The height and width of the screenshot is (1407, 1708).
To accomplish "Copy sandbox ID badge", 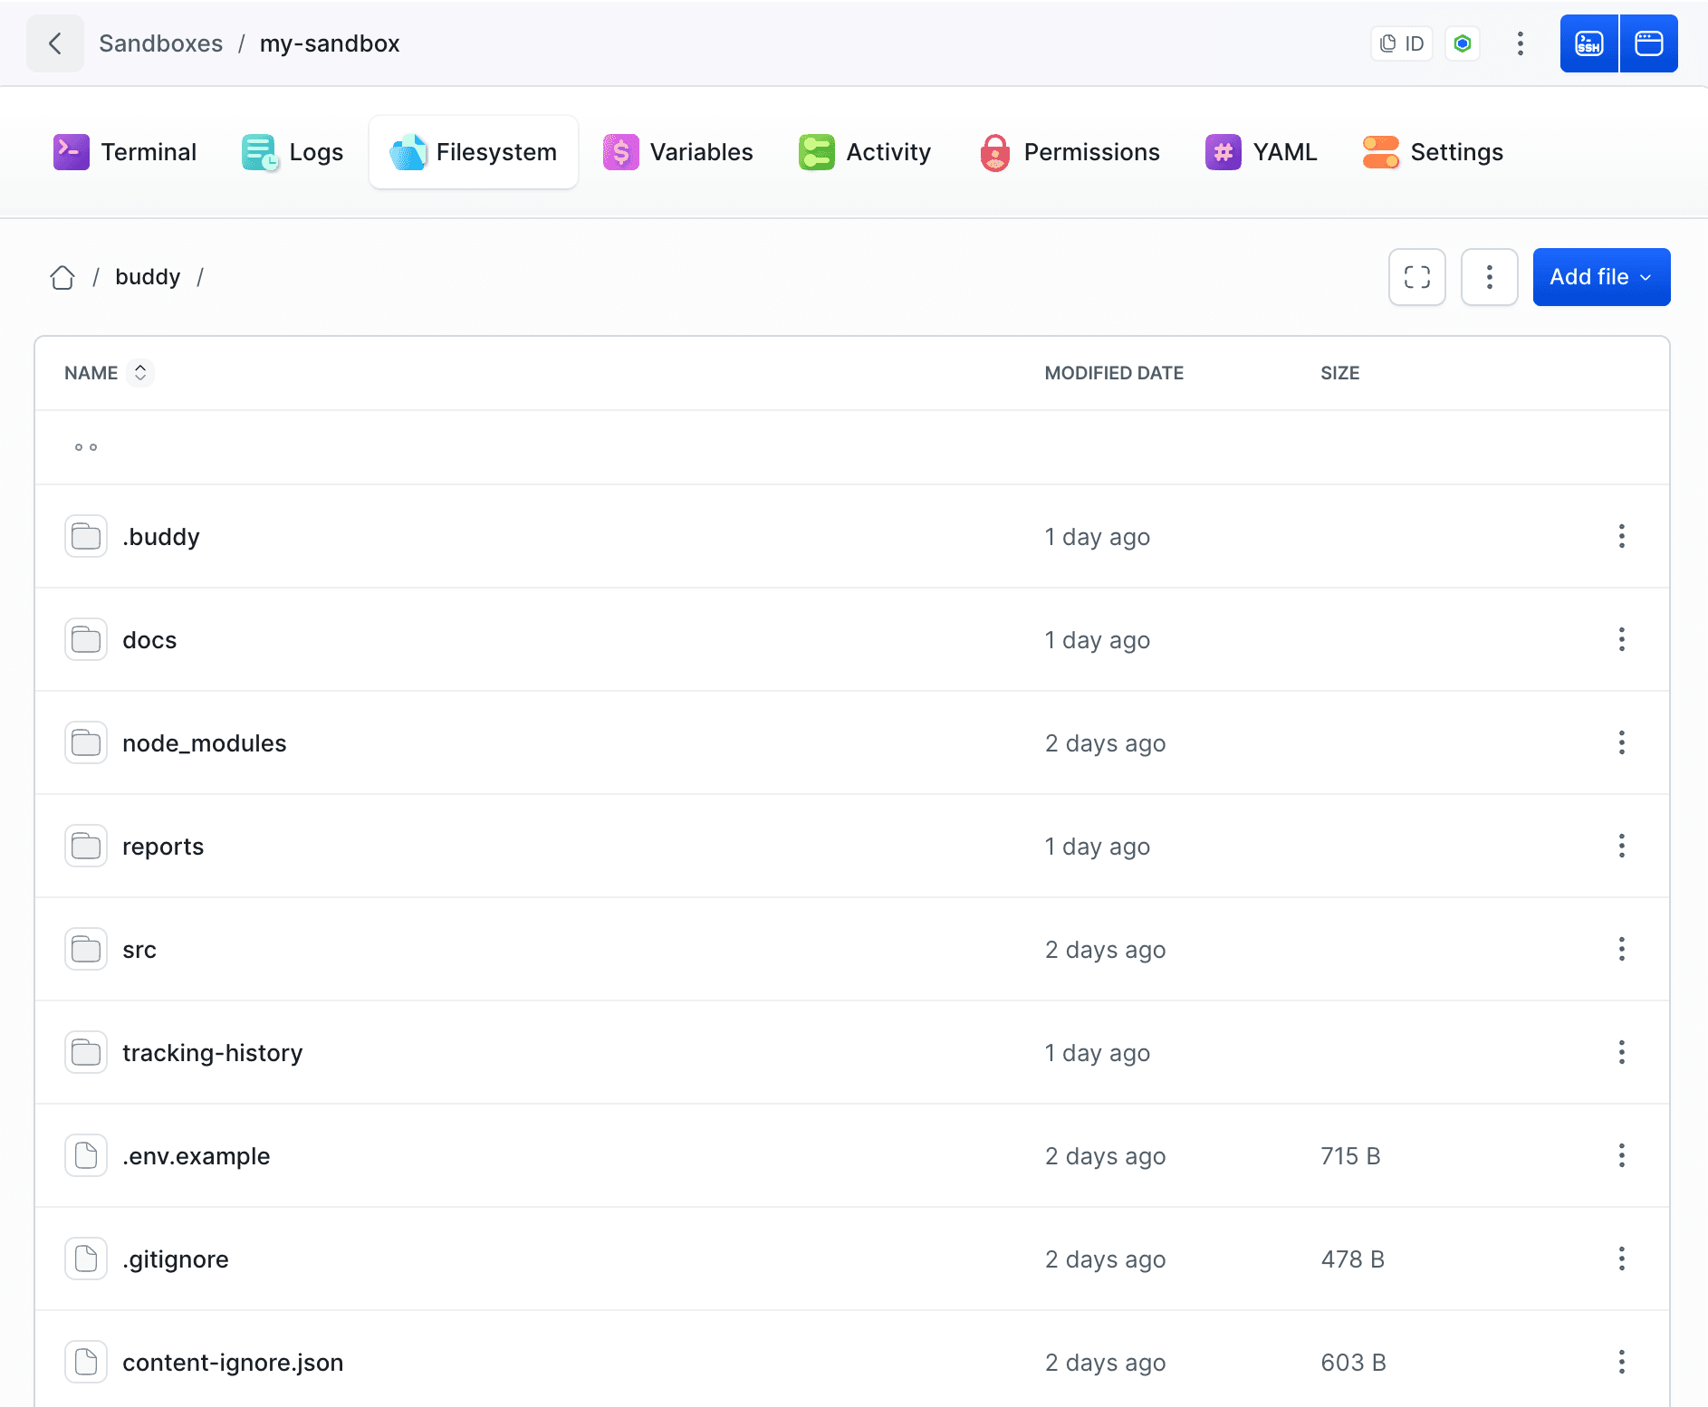I will point(1402,43).
